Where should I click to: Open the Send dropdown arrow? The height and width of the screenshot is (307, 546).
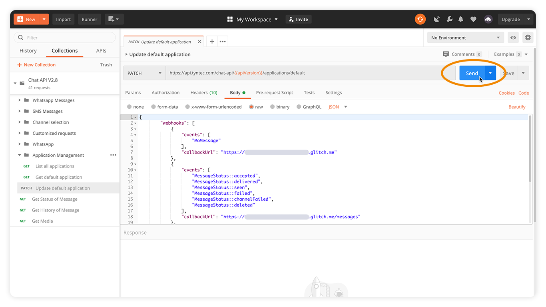click(490, 73)
